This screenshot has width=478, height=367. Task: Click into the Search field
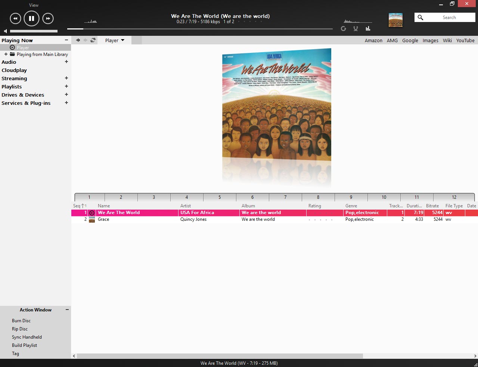point(449,18)
